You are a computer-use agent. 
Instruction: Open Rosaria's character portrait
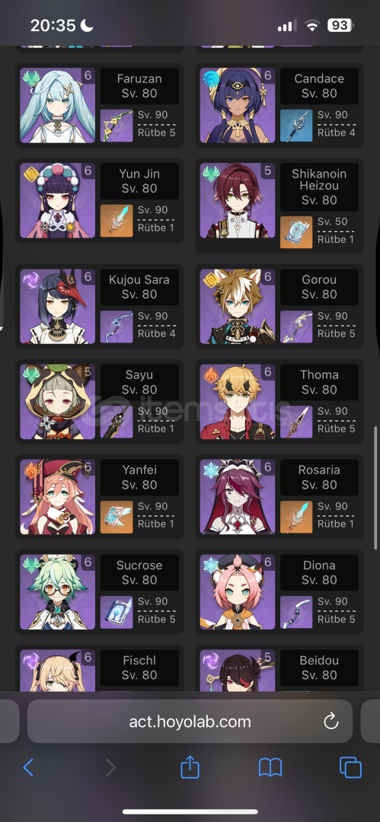238,497
